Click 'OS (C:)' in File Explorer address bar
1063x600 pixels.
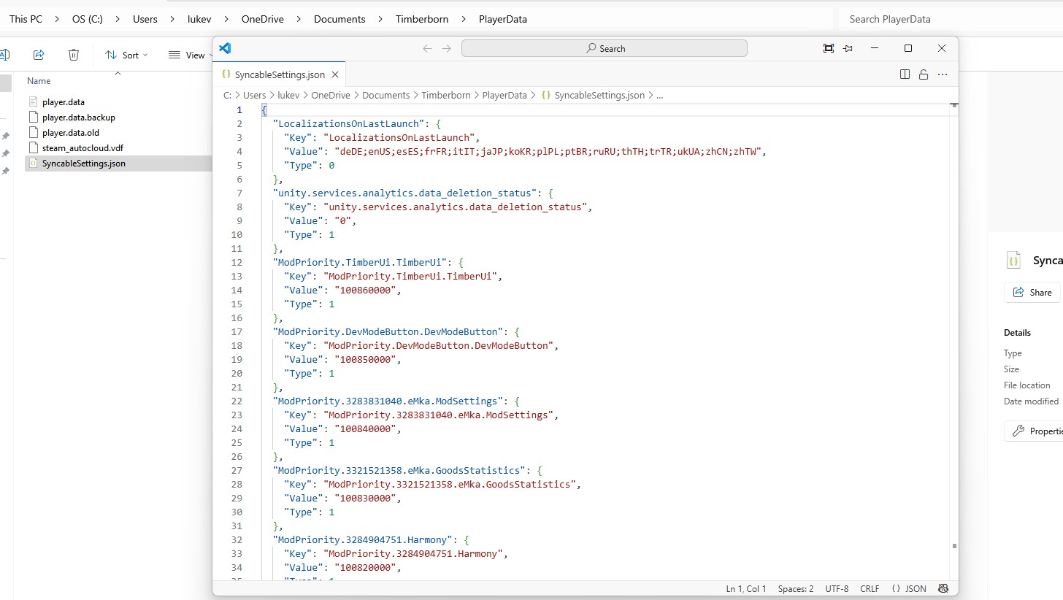click(87, 19)
